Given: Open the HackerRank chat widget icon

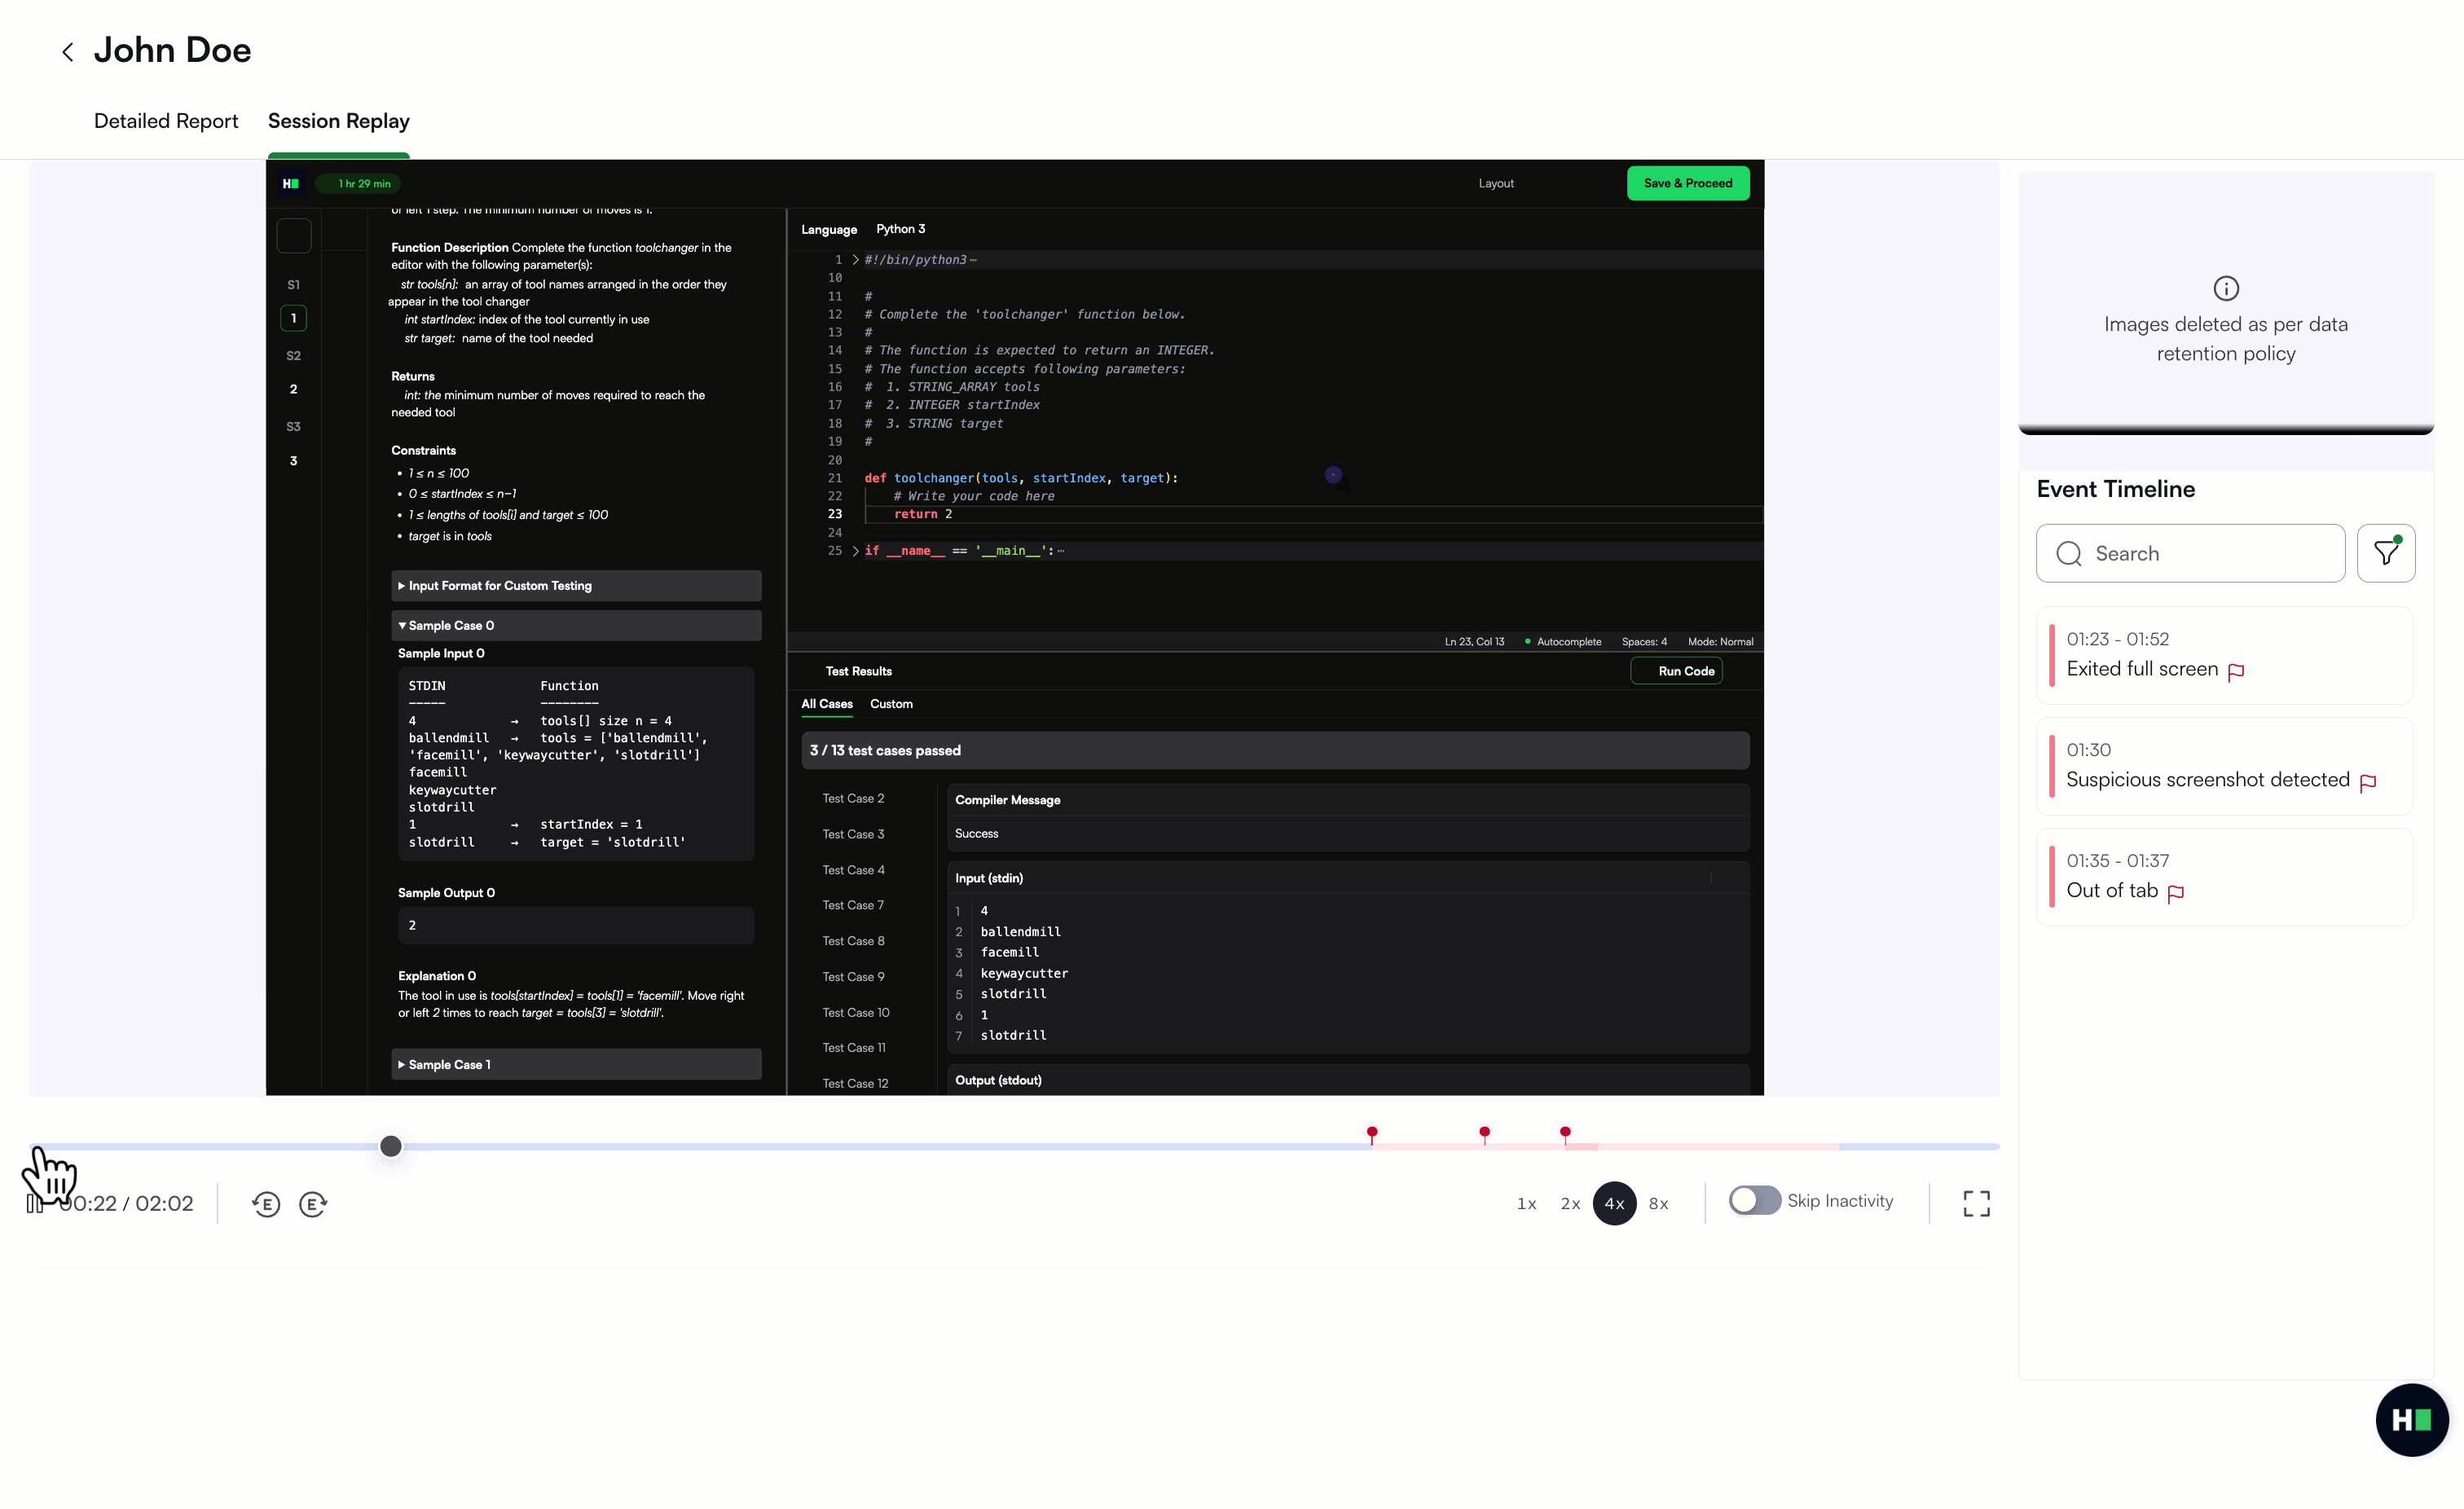Looking at the screenshot, I should pyautogui.click(x=2411, y=1419).
